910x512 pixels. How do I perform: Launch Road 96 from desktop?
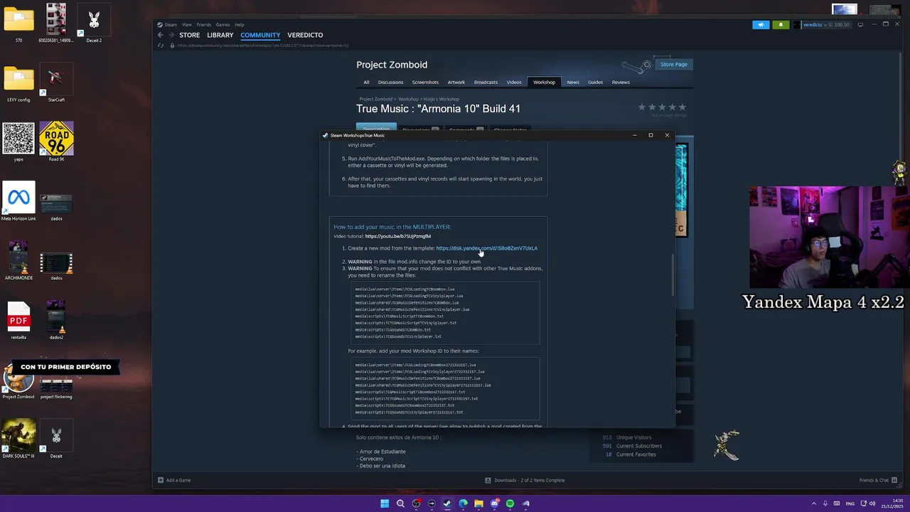pos(56,142)
